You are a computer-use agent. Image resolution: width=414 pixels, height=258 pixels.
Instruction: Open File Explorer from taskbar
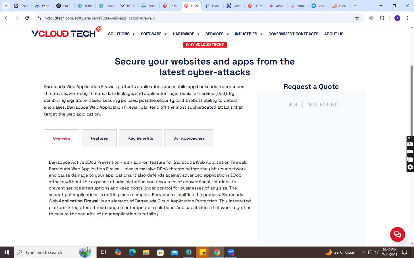click(x=146, y=252)
